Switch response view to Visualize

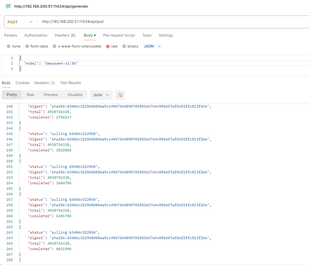tap(75, 95)
